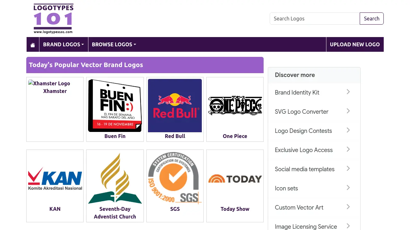Open the Icon sets page
The image size is (410, 230).
coord(286,188)
